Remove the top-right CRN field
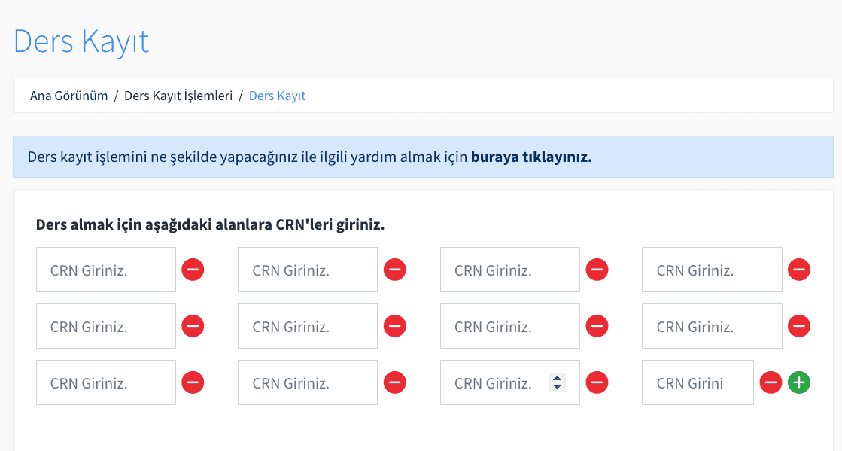The height and width of the screenshot is (451, 842). tap(799, 269)
